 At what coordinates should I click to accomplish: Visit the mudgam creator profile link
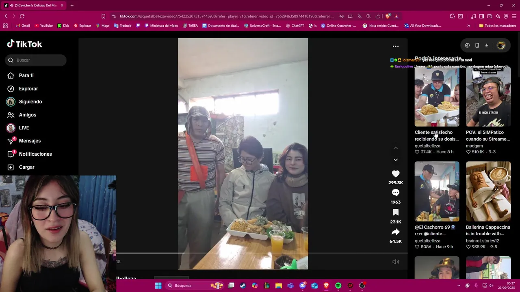(x=474, y=146)
